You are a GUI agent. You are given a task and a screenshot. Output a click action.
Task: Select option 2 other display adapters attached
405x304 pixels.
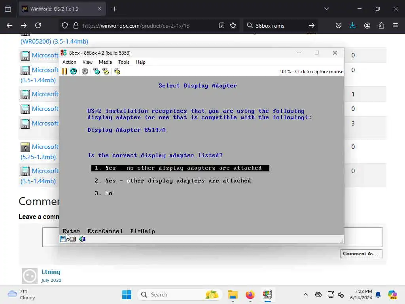173,180
